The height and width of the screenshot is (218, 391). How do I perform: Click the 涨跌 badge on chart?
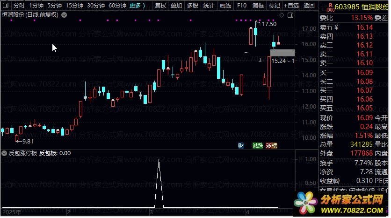point(258,145)
